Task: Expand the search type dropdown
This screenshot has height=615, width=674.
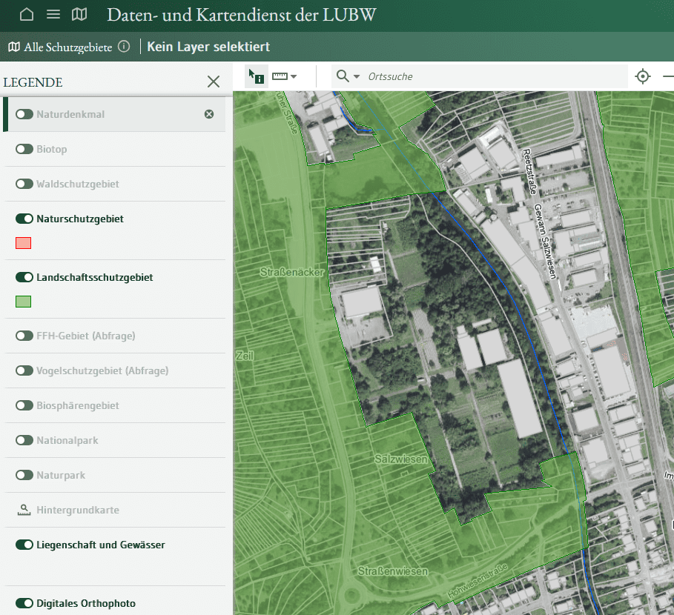Action: tap(357, 76)
